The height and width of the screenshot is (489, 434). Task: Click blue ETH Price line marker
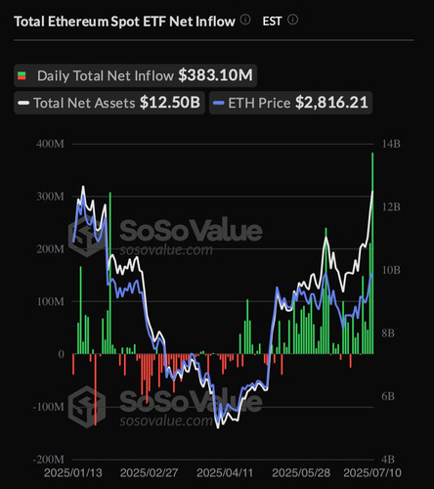coord(218,104)
